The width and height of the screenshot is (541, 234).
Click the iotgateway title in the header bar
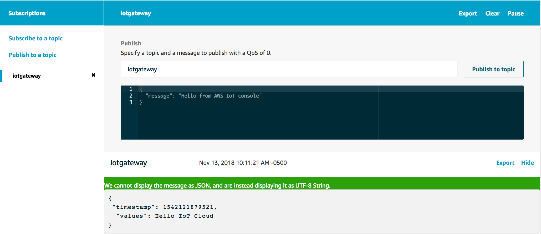(136, 13)
